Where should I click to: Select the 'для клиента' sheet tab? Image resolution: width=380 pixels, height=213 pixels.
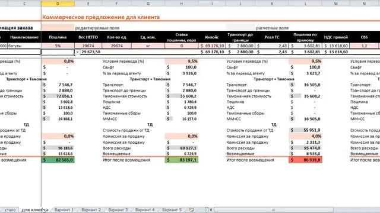[34, 209]
